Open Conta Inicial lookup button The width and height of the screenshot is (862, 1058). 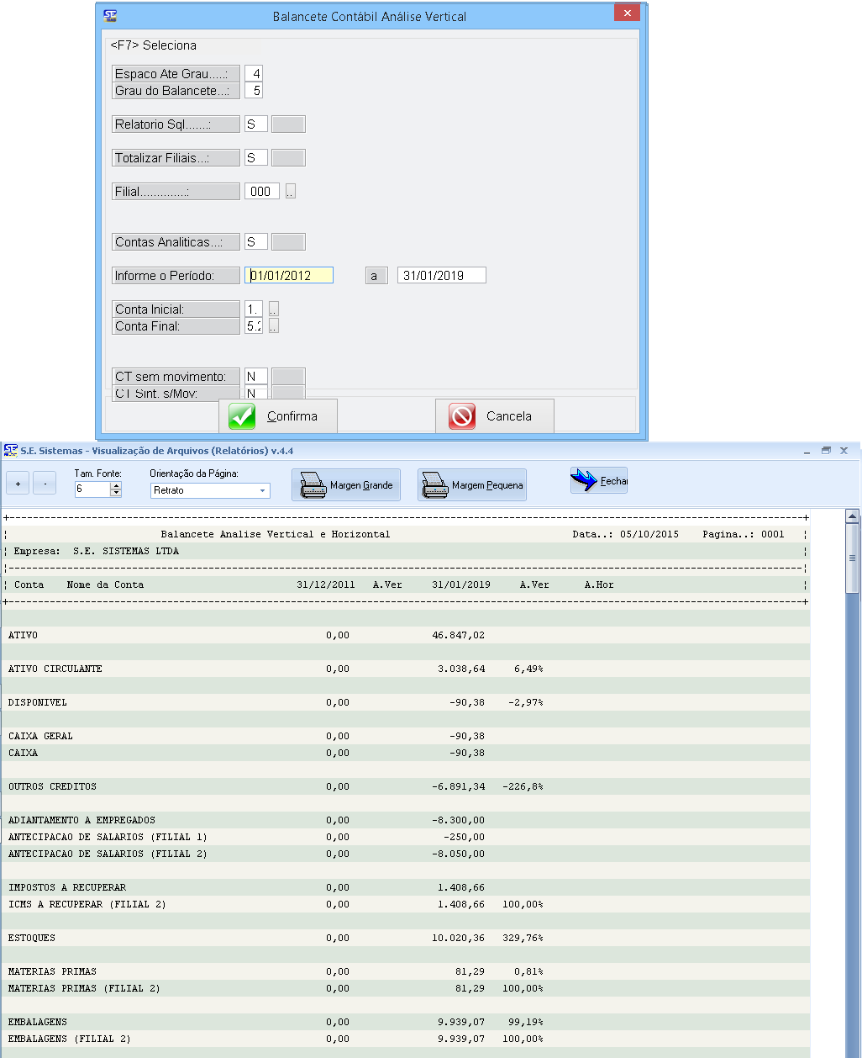tap(273, 309)
